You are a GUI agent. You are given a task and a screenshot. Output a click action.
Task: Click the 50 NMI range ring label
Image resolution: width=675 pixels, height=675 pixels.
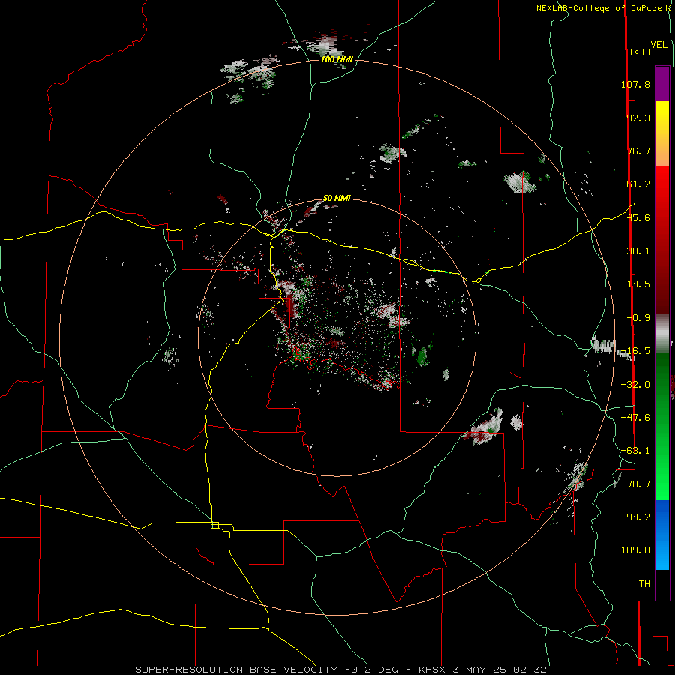[x=337, y=198]
